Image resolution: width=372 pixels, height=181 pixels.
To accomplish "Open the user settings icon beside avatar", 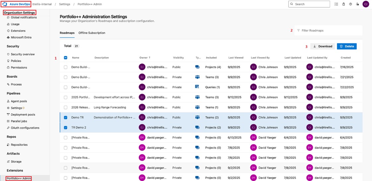I will pos(357,4).
